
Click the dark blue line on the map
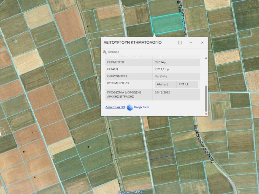162,157
